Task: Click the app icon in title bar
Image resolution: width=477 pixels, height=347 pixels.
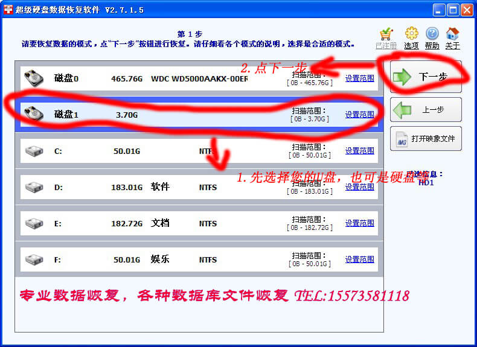Action: point(8,10)
